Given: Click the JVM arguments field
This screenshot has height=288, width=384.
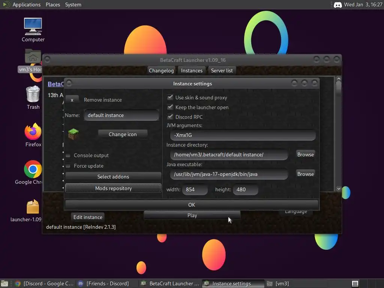Looking at the screenshot, I should click(243, 135).
